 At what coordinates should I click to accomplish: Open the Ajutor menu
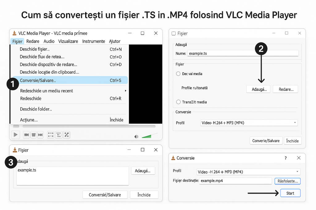(x=115, y=42)
